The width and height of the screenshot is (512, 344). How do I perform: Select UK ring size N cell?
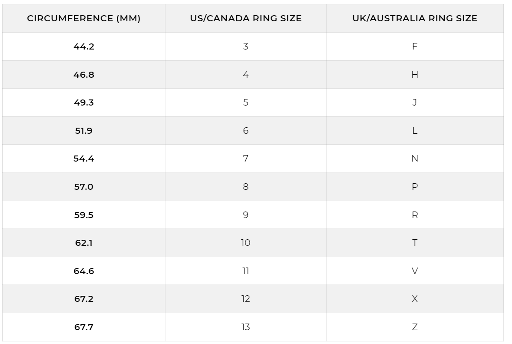[415, 159]
